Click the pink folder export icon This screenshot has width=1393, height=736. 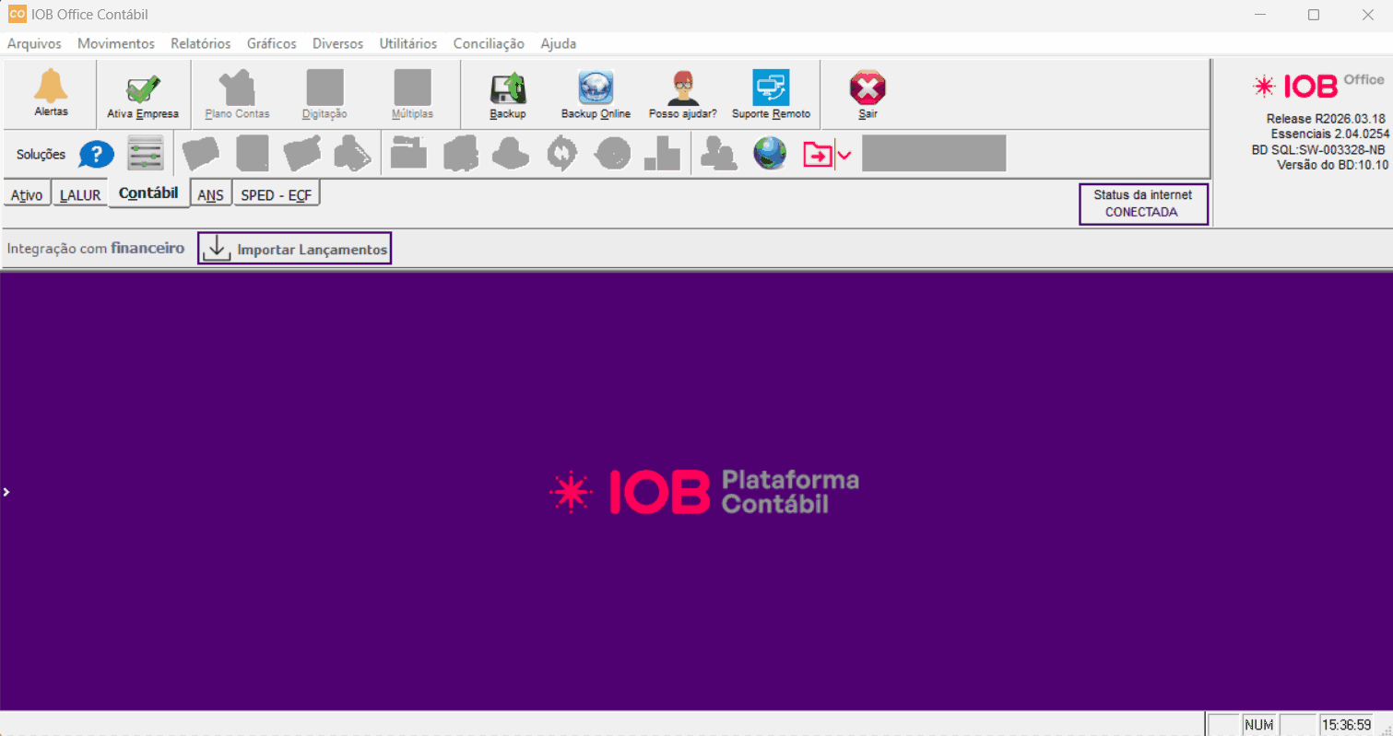(x=817, y=155)
